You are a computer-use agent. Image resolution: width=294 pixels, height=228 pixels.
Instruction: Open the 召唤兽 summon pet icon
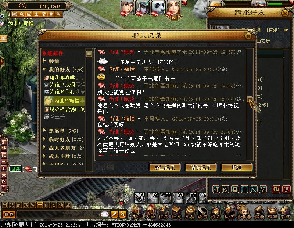[244, 212]
